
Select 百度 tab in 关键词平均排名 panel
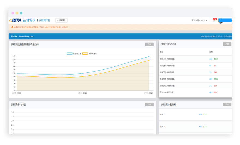click(x=149, y=104)
